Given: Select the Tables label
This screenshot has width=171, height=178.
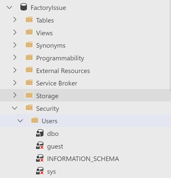Looking at the screenshot, I should (x=45, y=21).
